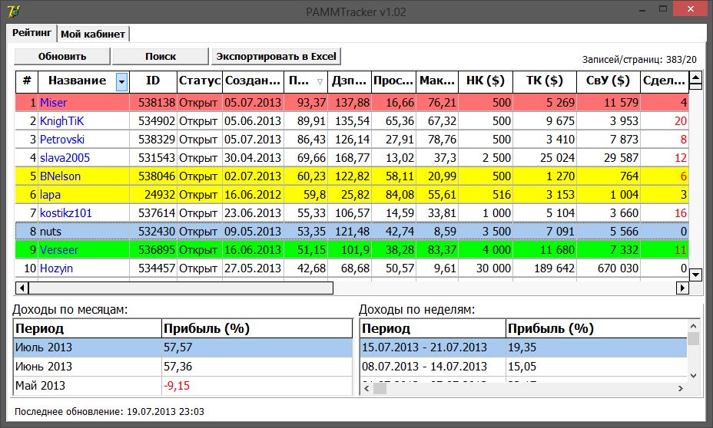Click the down arrow of table vertical scrollbar
Screen dimensions: 713x428
(696, 274)
